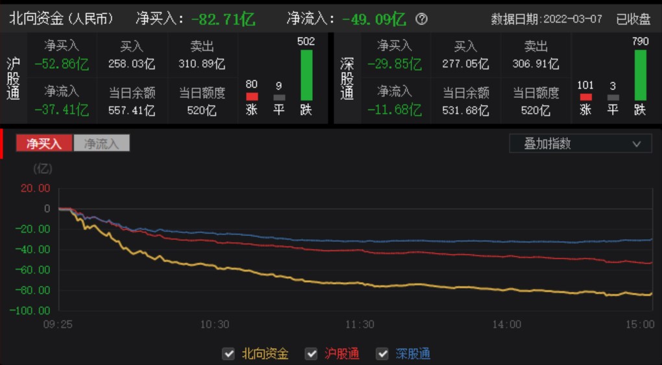This screenshot has height=365, width=662.
Task: Click the grey 平 bar in 深股通 panel
Action: coord(613,97)
